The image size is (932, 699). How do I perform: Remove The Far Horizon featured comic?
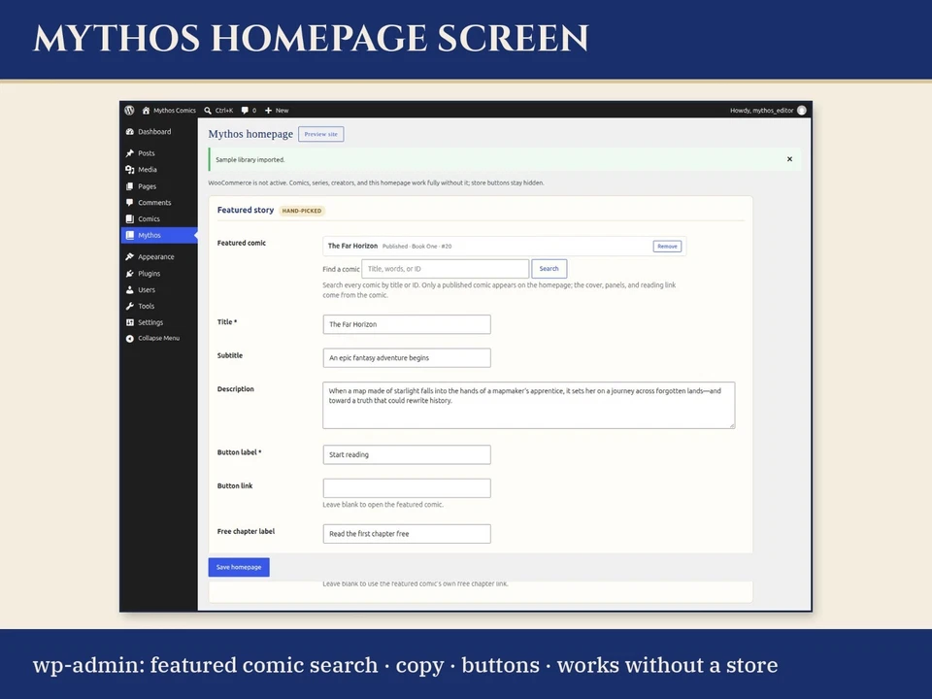tap(667, 246)
